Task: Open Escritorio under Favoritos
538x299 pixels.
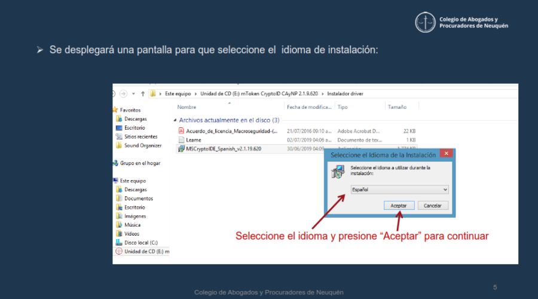Action: [x=134, y=128]
